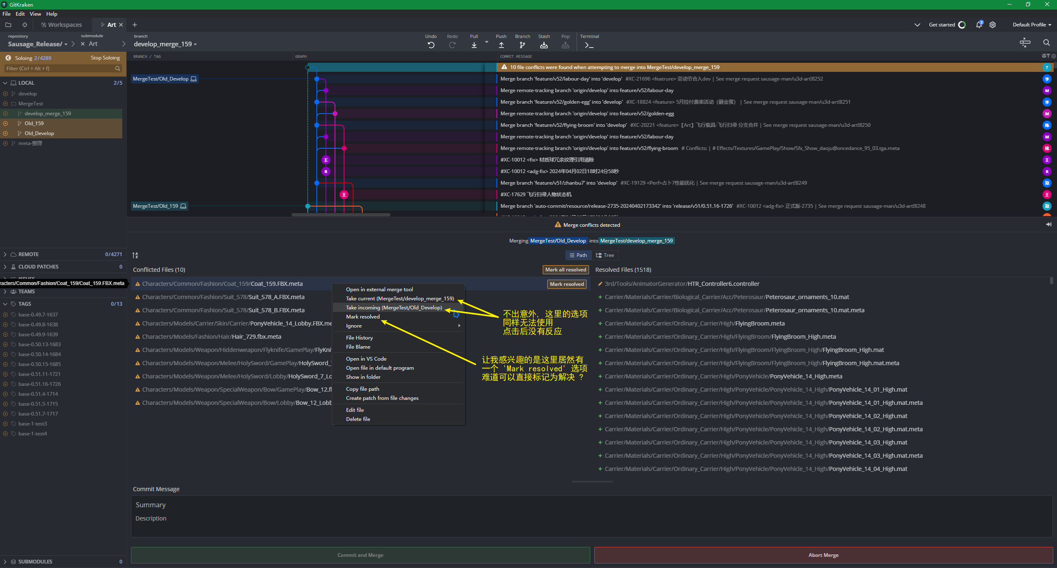The width and height of the screenshot is (1057, 568).
Task: Click the Pull icon
Action: tap(474, 45)
